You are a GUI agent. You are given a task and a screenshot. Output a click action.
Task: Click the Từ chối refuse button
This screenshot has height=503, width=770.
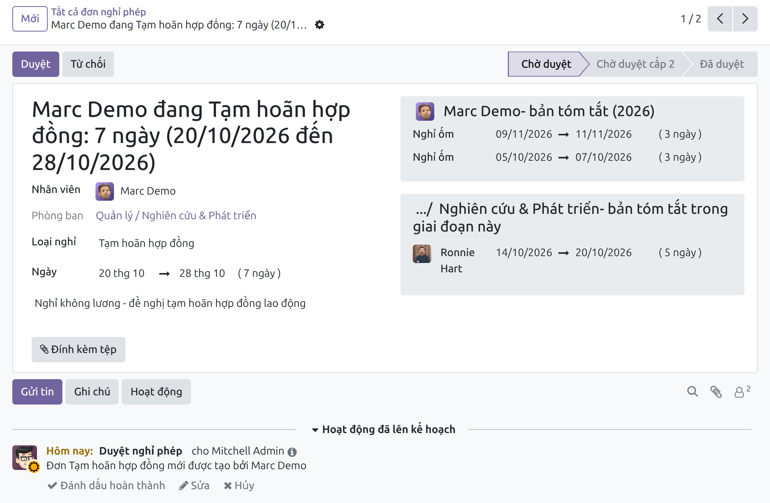point(88,64)
